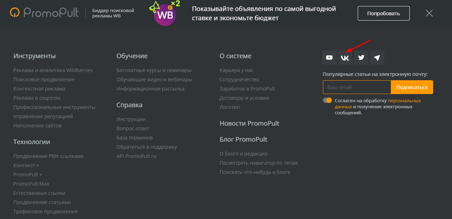This screenshot has height=219, width=452.
Task: Focus the Ваш email input field
Action: 357,87
